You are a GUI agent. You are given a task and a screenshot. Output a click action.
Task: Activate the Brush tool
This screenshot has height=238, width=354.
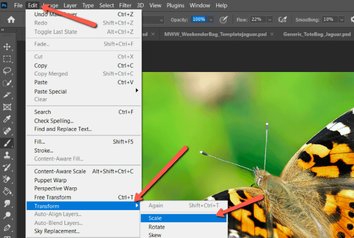point(8,143)
